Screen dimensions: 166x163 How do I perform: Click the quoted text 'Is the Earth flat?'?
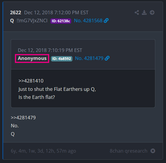point(37,97)
